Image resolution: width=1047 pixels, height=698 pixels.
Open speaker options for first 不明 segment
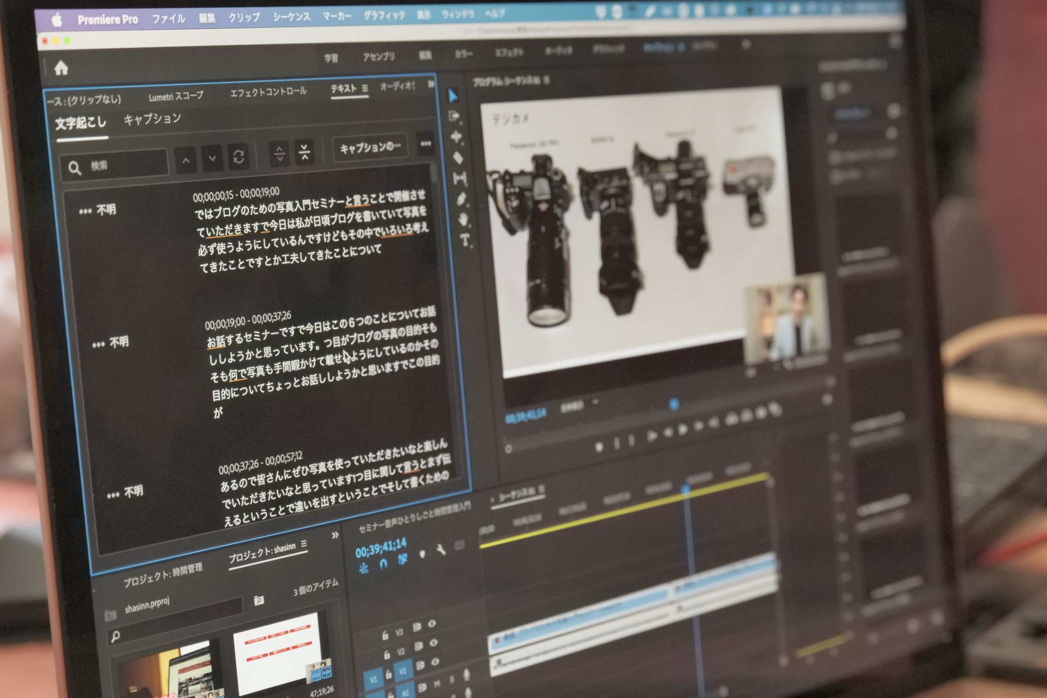tap(85, 211)
